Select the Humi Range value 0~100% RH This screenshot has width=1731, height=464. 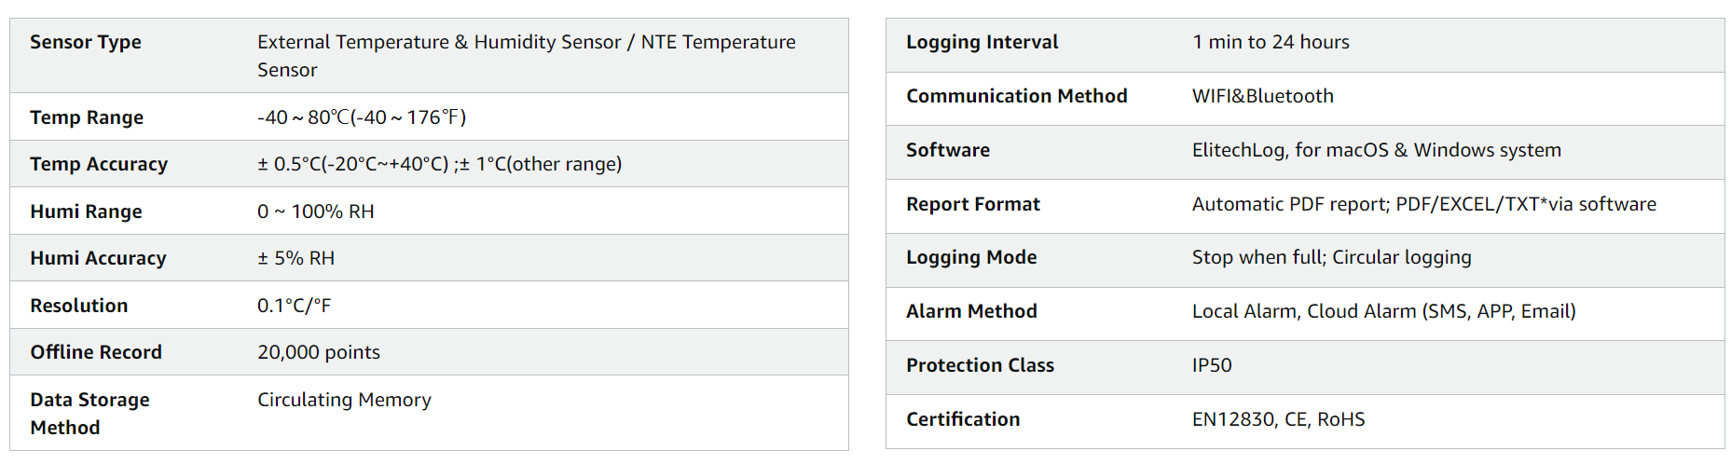coord(315,212)
